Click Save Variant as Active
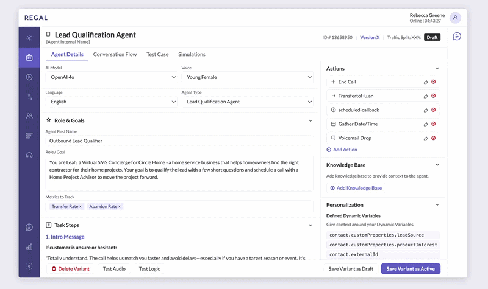Image resolution: width=488 pixels, height=289 pixels. [x=411, y=269]
